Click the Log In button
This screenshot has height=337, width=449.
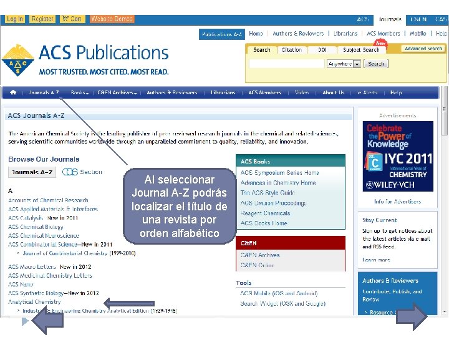14,19
